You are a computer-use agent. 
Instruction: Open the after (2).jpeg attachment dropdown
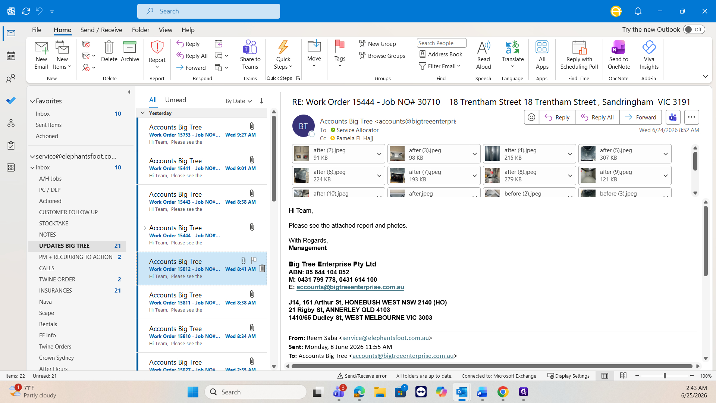pos(379,154)
